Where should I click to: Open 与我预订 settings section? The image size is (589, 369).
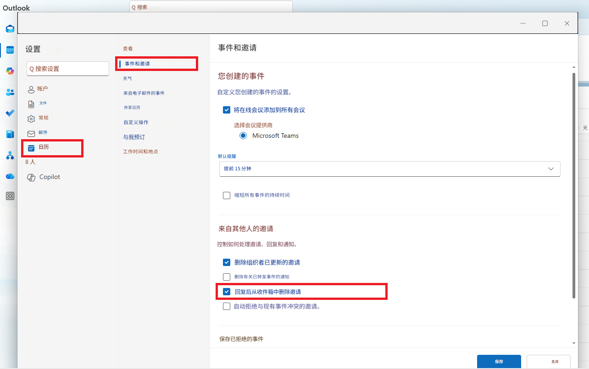pyautogui.click(x=134, y=137)
